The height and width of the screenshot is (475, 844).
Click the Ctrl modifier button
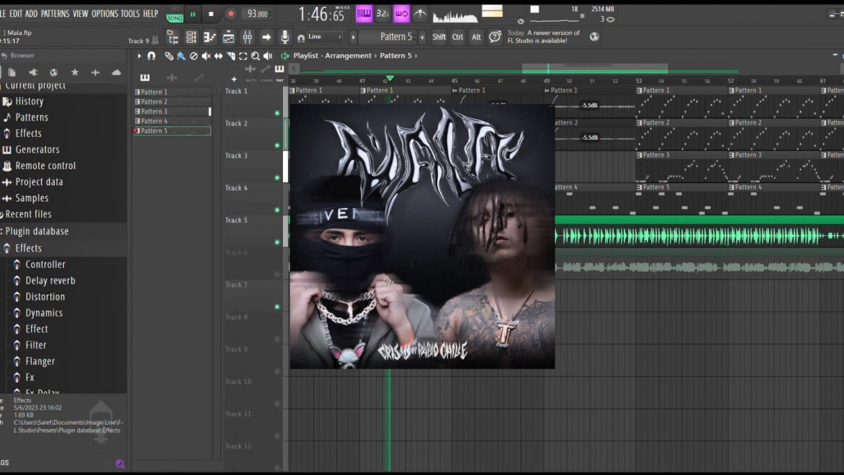pos(458,37)
